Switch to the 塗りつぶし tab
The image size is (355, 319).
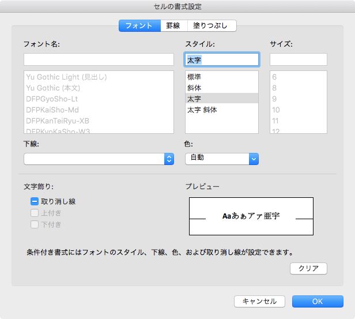(x=212, y=25)
